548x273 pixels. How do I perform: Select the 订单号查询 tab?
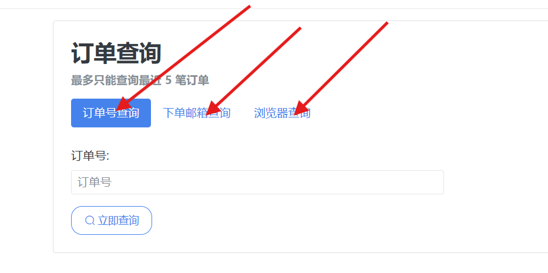pos(111,113)
